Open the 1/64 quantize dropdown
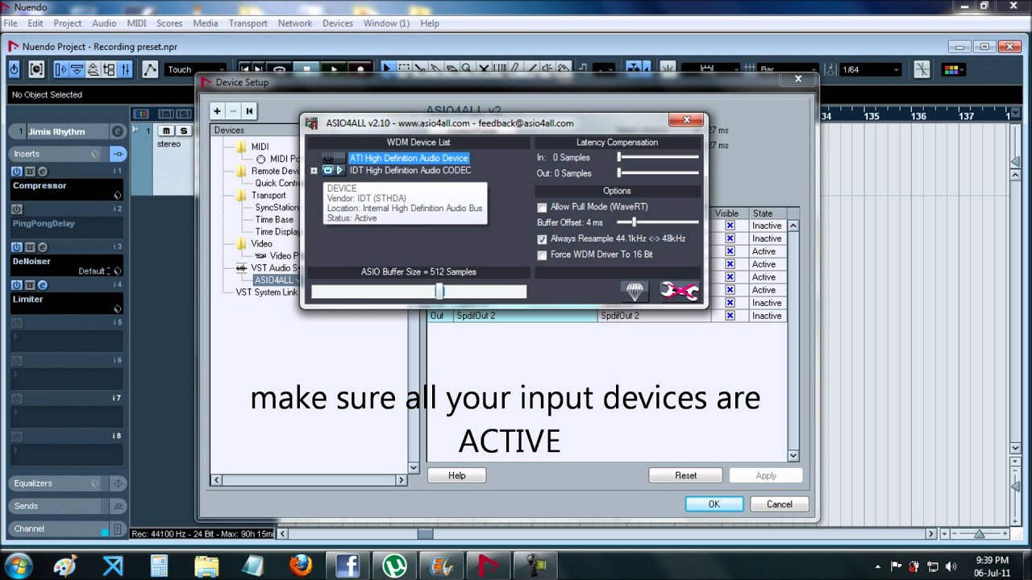Screen dimensions: 1032x580 [x=870, y=70]
